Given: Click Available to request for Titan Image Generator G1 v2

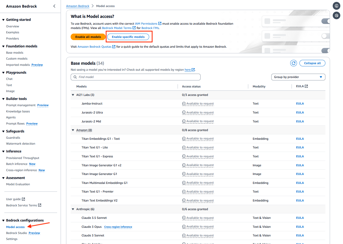Looking at the screenshot, I should (x=200, y=165).
